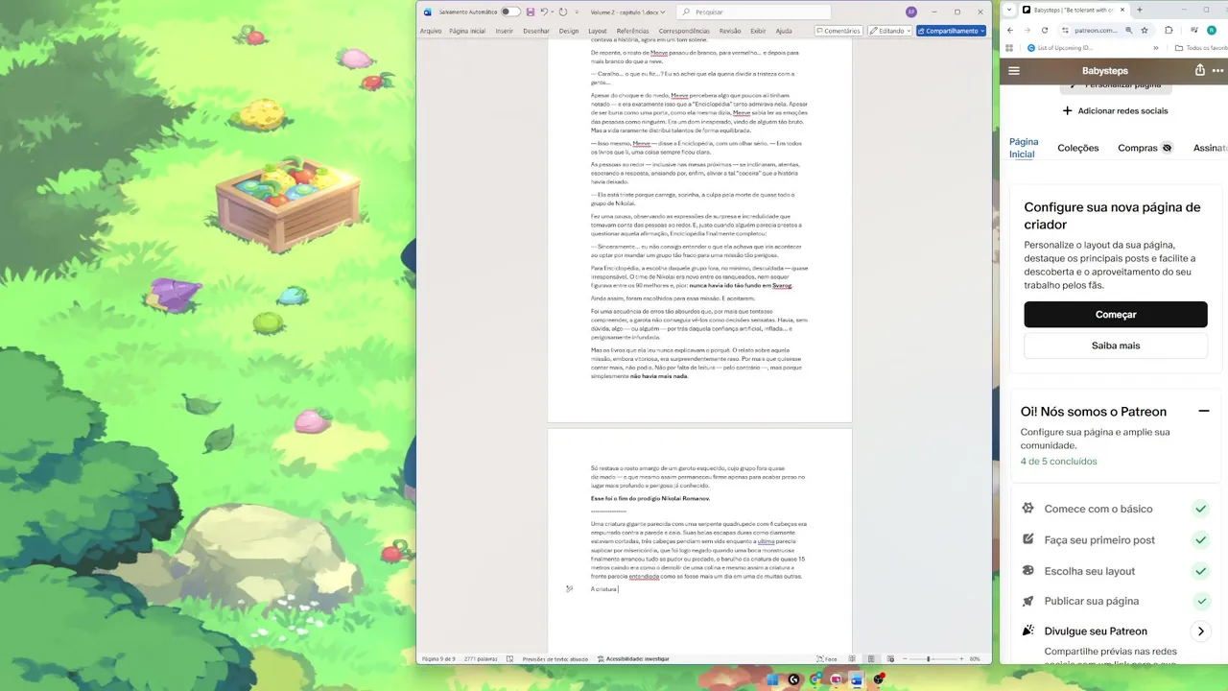Click the Undo arrow in Word

pos(543,12)
